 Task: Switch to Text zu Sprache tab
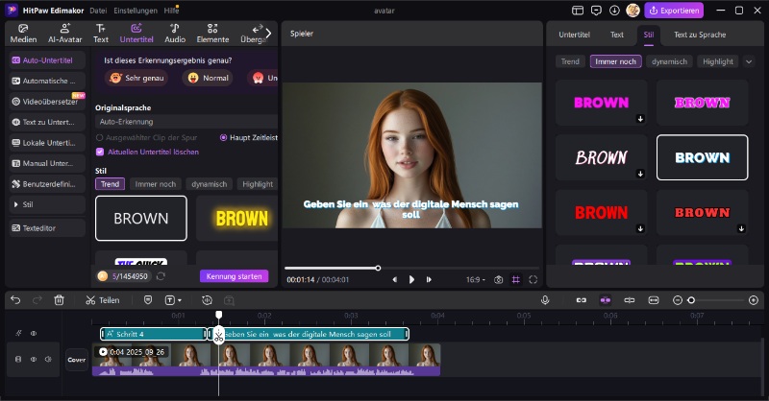pos(700,35)
